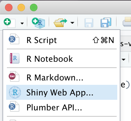Select the R Notebook menu entry

coord(62,59)
